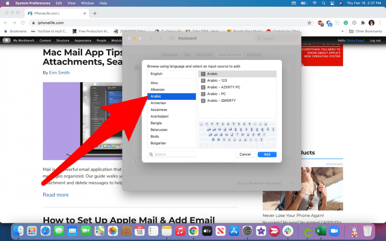
Task: Choose the Arabic - 123 input source
Action: click(238, 80)
